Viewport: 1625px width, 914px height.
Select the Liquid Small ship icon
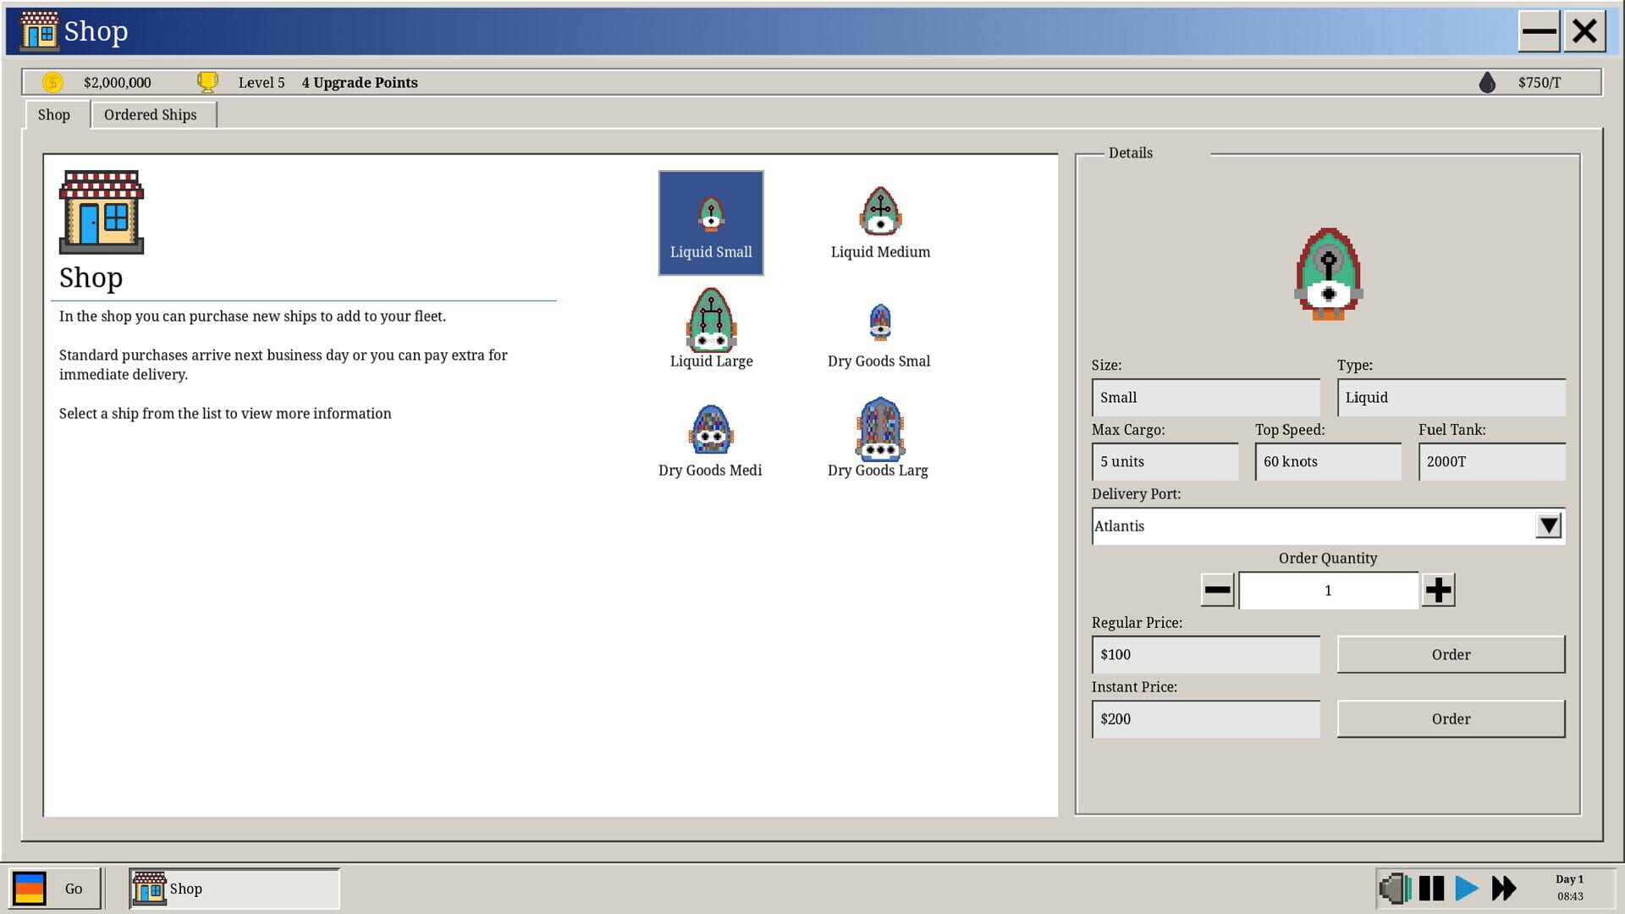[x=710, y=223]
